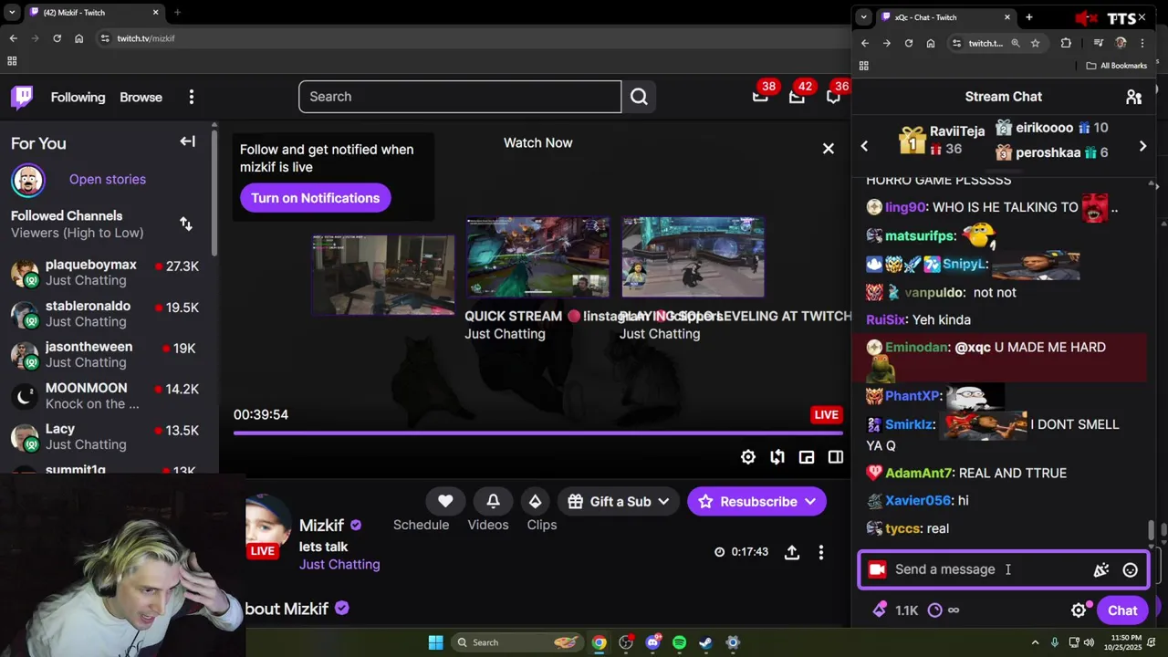Image resolution: width=1168 pixels, height=657 pixels.
Task: Open the Twitch home logo
Action: coord(22,97)
